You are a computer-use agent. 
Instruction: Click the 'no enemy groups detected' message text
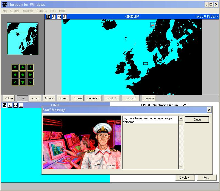(147, 120)
